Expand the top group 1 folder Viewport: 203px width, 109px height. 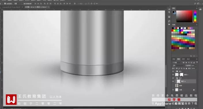coord(176,71)
